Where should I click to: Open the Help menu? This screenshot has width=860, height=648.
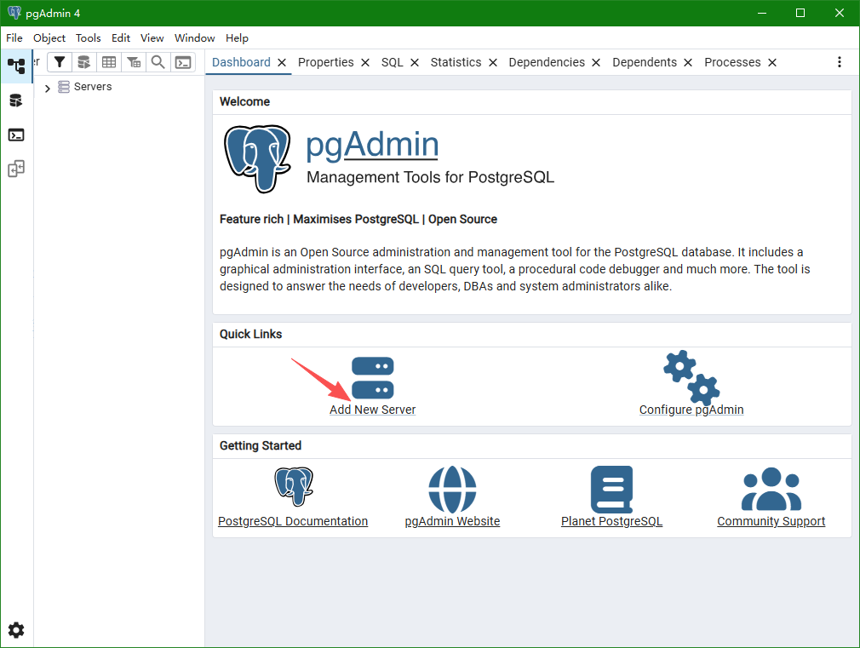coord(237,37)
